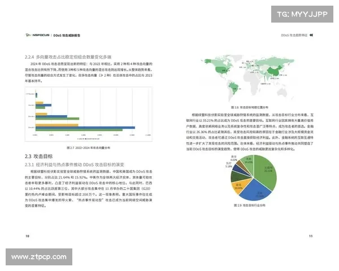The width and height of the screenshot is (339, 271).
Task: Click the right-page paragraph below the world map
Action: pos(250,132)
